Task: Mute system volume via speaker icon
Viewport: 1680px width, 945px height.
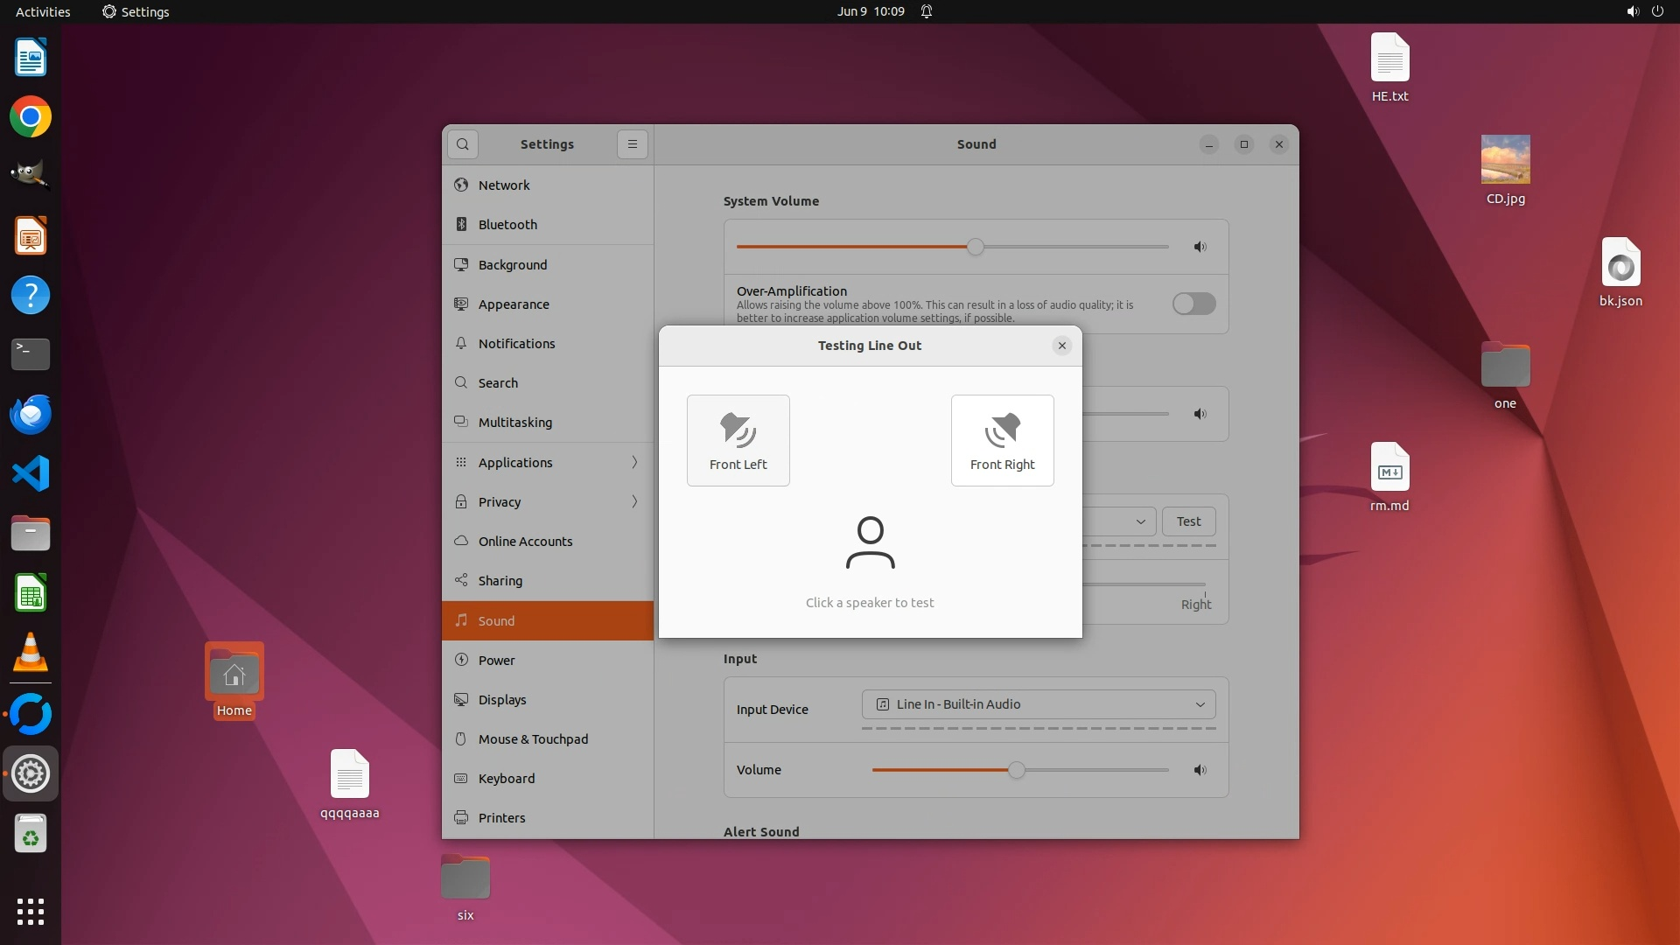Action: pos(1200,247)
